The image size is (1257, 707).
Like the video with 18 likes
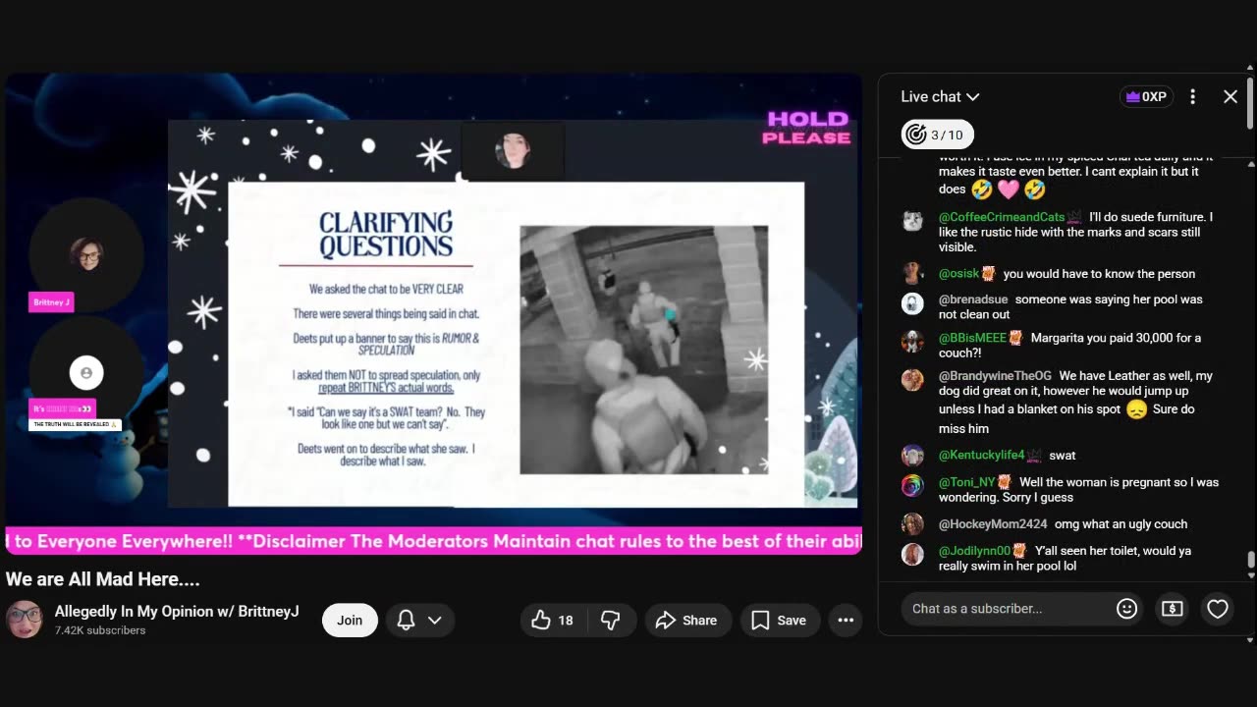click(552, 620)
